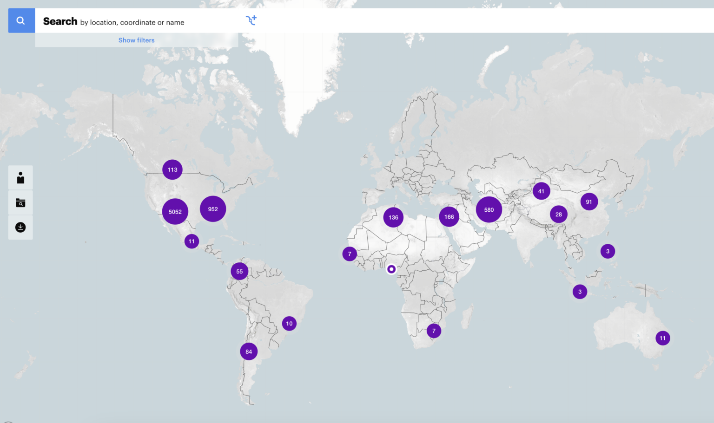Open the 5052 cluster over western United States
The height and width of the screenshot is (423, 714).
click(175, 211)
